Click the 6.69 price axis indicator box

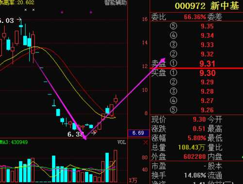(x=139, y=133)
